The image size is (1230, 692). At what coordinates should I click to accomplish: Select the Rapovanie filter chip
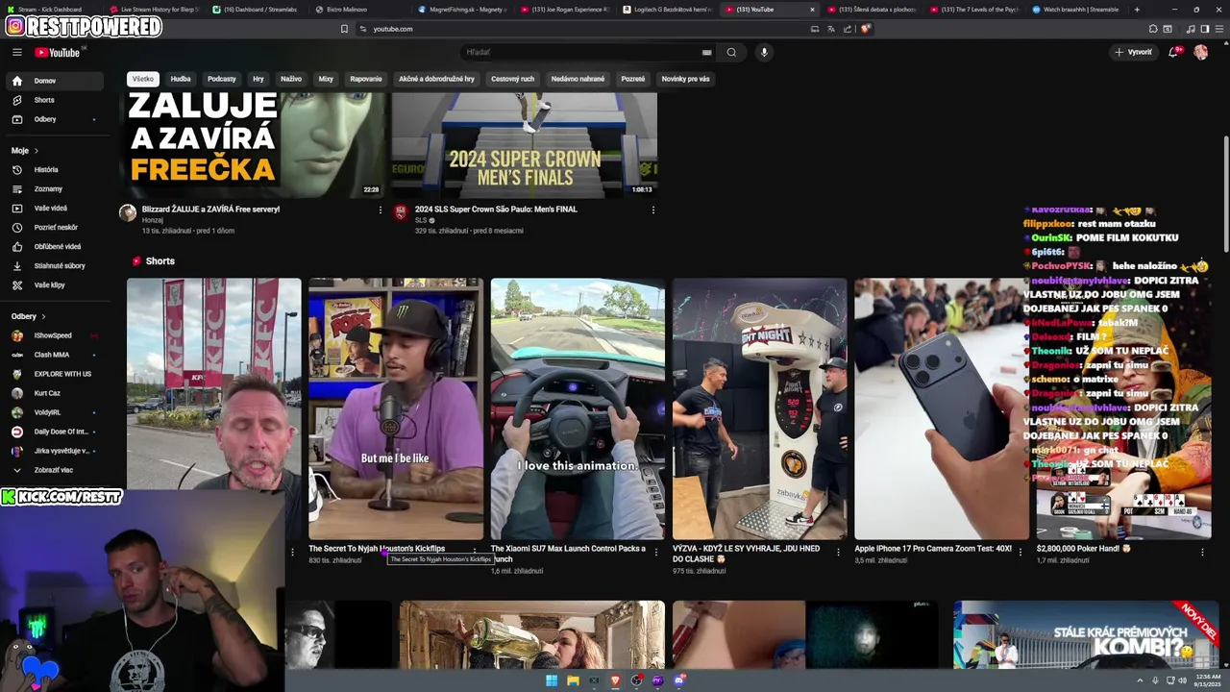(x=366, y=79)
